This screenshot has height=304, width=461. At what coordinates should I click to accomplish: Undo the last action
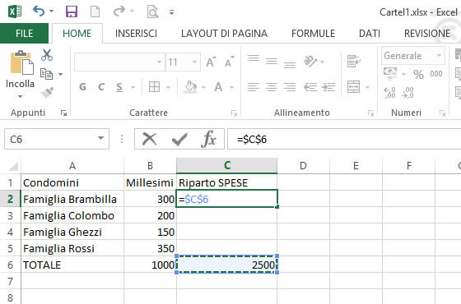point(39,12)
